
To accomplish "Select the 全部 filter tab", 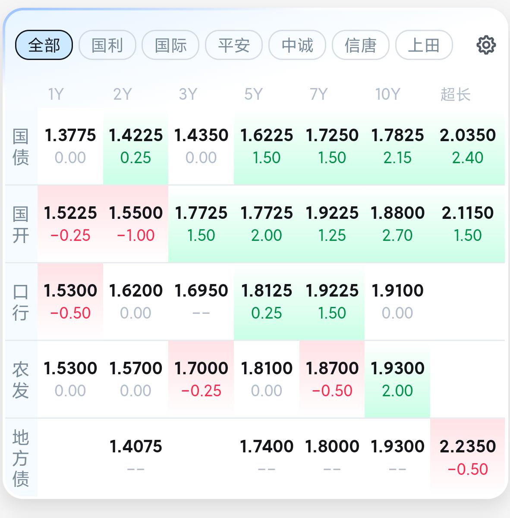I will point(44,45).
